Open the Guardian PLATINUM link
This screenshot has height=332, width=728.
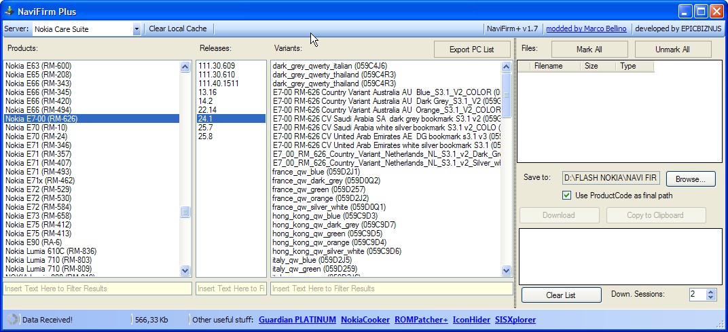[x=297, y=320]
